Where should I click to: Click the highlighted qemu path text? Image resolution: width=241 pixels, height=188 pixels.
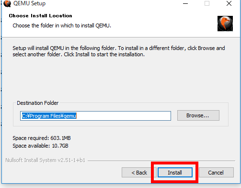(49, 116)
